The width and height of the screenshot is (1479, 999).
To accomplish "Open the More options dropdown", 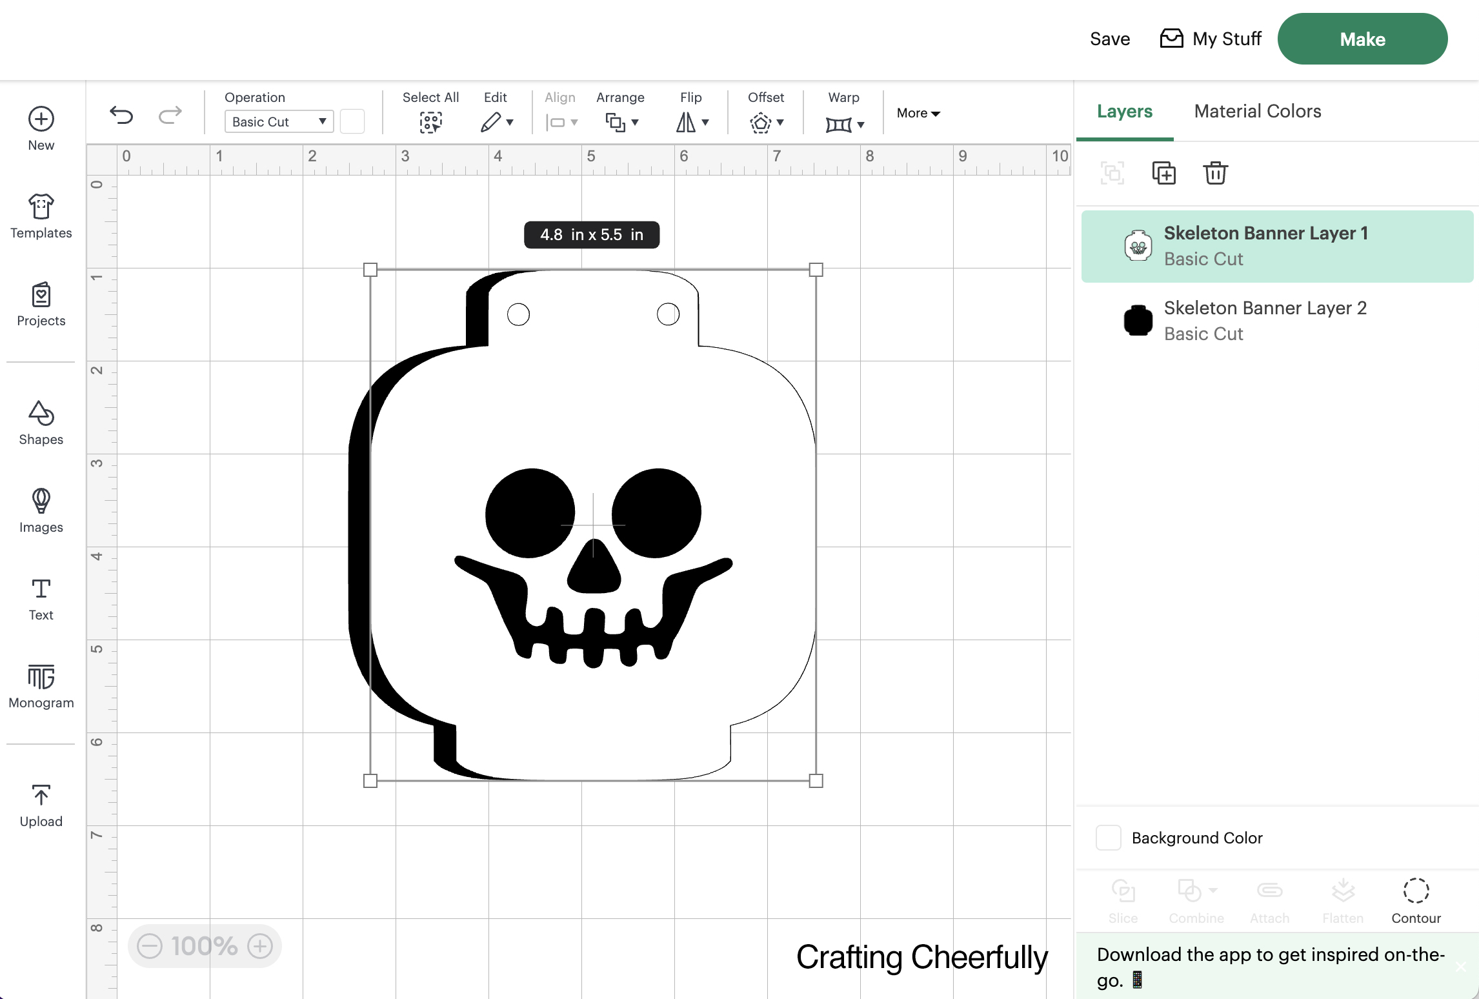I will click(x=917, y=113).
